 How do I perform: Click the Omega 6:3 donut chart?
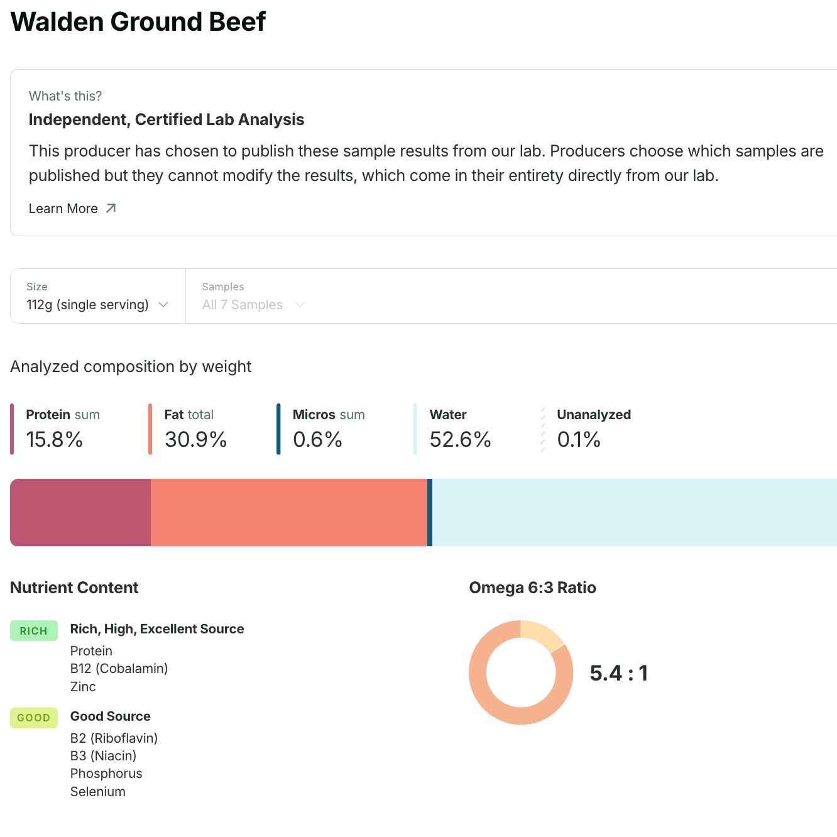[x=520, y=673]
